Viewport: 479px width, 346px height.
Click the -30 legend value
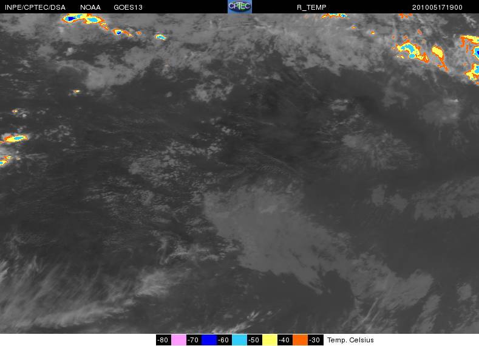pyautogui.click(x=315, y=340)
